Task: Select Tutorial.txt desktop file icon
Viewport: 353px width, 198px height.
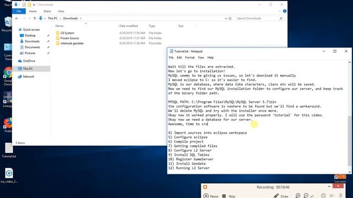Action: 9,150
